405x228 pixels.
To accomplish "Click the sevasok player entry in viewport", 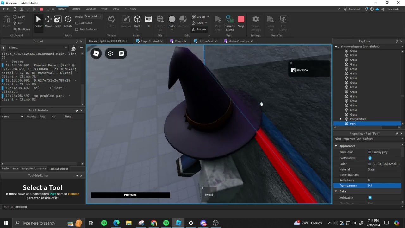I will pos(309,70).
